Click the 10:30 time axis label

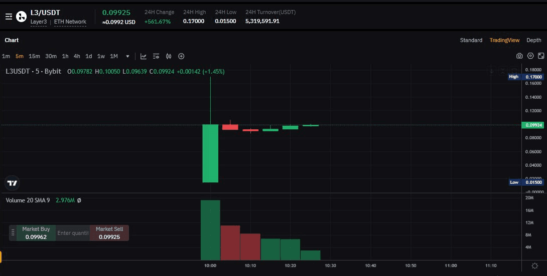[x=330, y=265]
